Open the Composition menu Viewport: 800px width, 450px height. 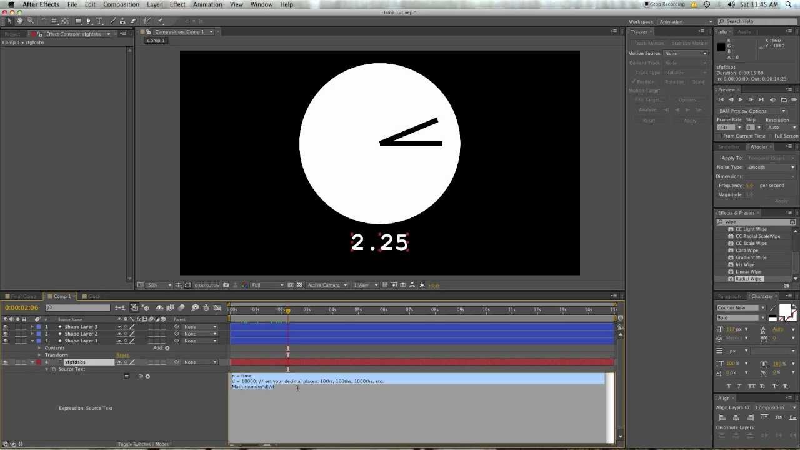point(121,4)
